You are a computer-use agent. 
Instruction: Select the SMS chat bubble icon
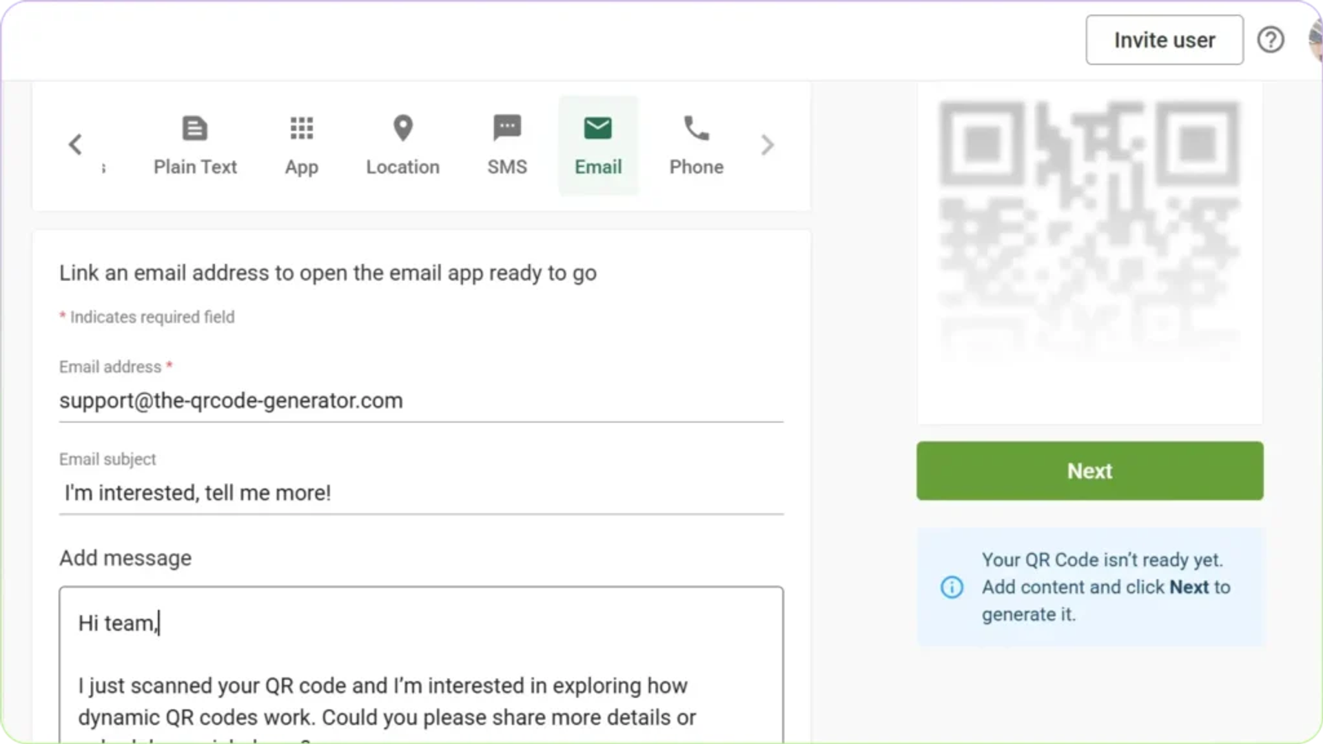click(507, 128)
